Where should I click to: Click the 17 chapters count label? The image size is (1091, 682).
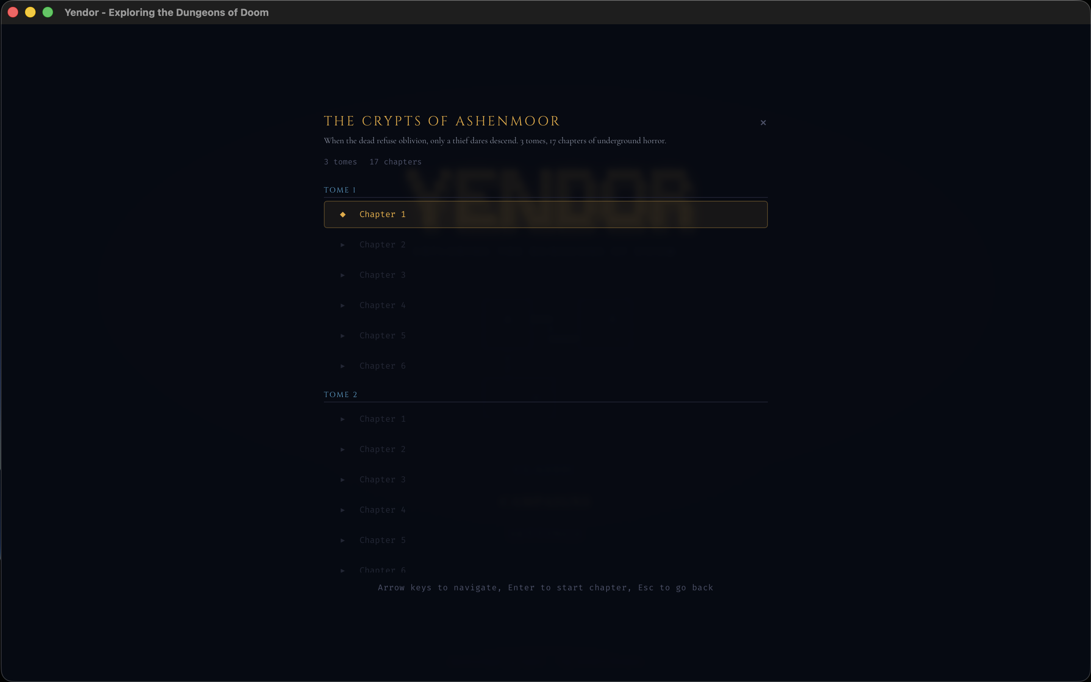(395, 162)
